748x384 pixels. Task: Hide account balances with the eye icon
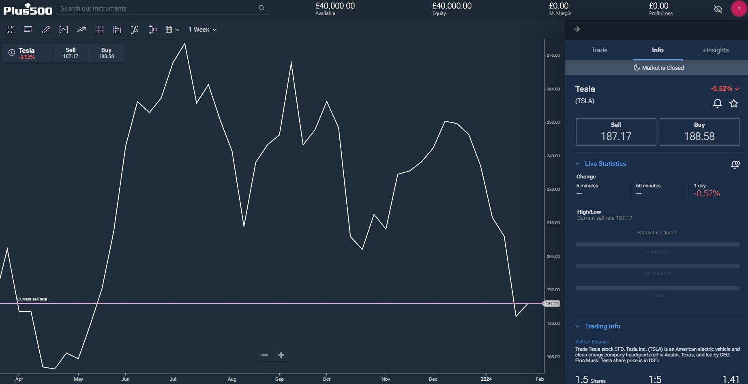[x=718, y=9]
